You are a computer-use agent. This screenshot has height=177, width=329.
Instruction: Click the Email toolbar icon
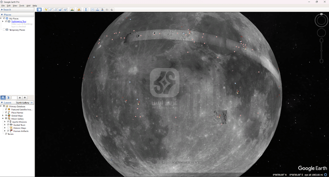tap(93, 10)
